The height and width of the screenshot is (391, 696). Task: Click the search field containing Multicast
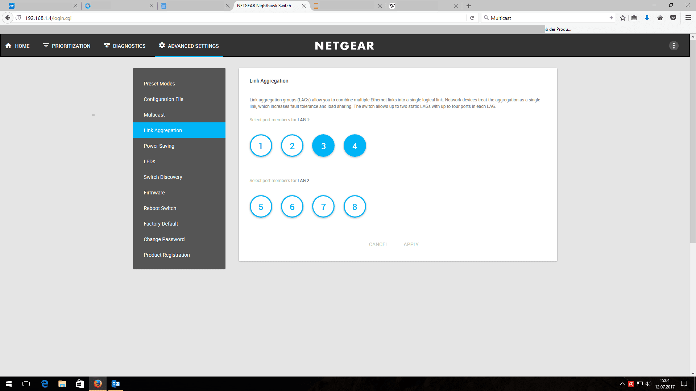[x=548, y=18]
